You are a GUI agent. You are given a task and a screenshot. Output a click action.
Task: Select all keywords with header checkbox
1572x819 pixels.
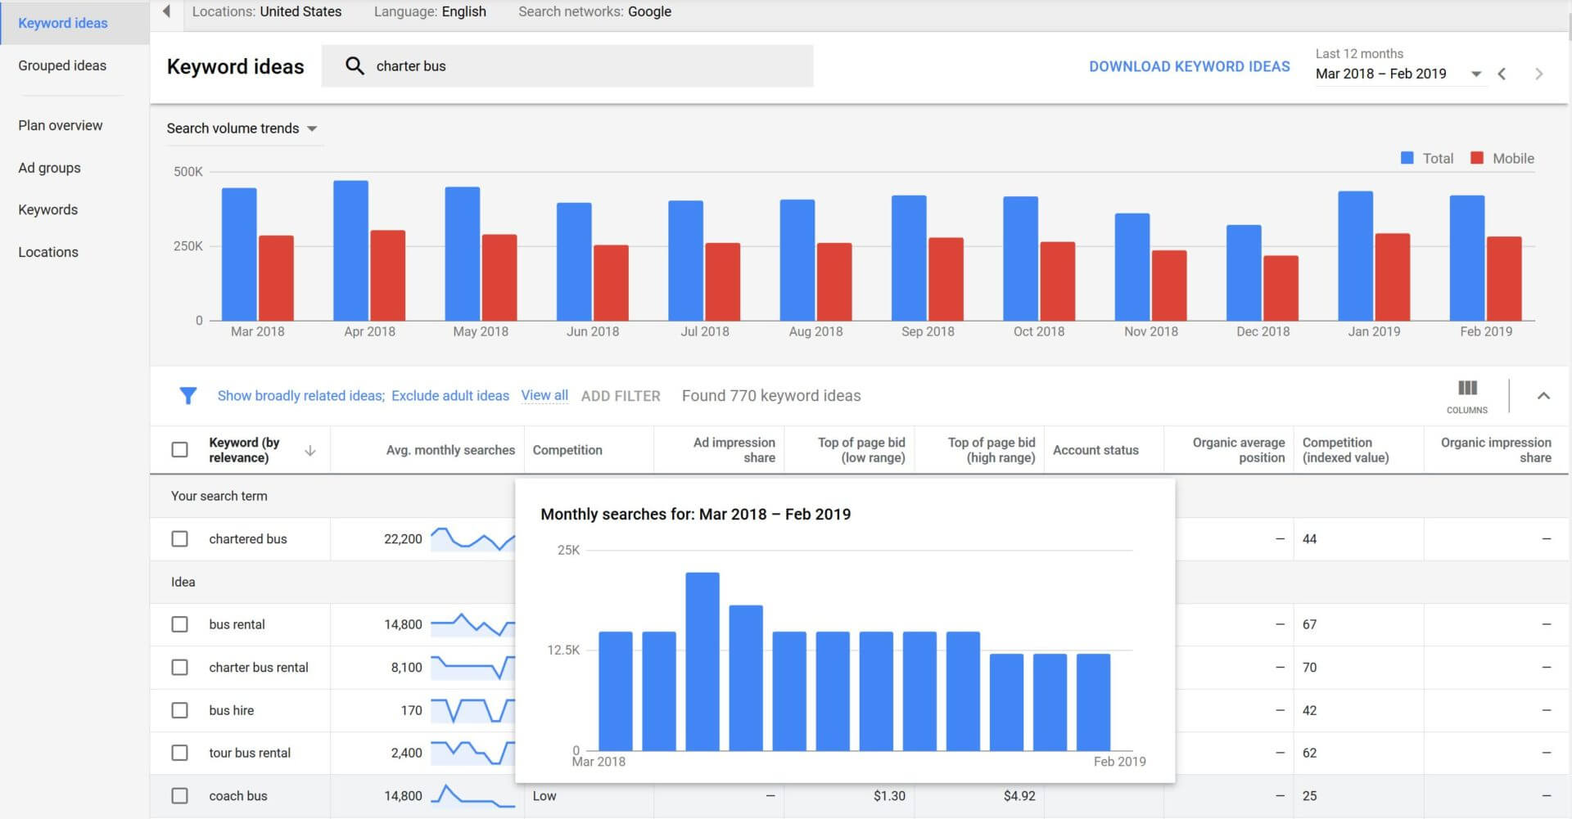tap(180, 450)
